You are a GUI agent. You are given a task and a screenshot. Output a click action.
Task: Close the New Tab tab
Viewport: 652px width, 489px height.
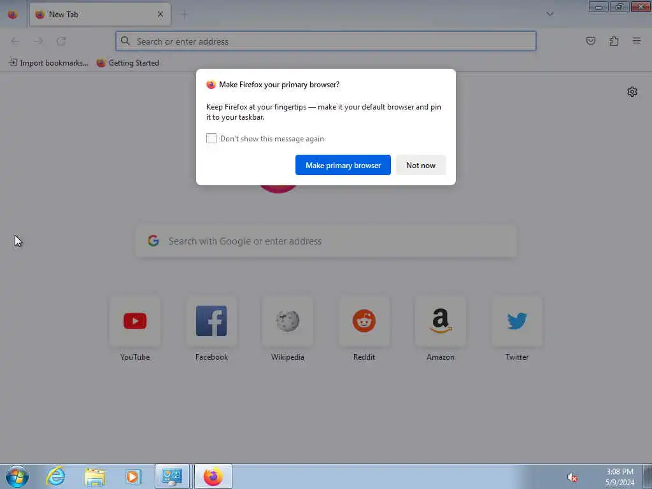point(160,15)
